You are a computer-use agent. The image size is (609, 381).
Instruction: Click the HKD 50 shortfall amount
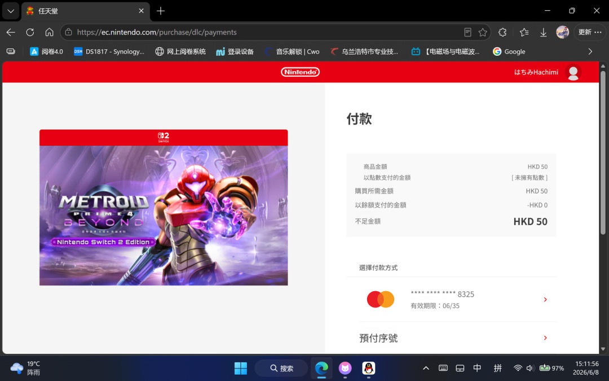point(530,222)
